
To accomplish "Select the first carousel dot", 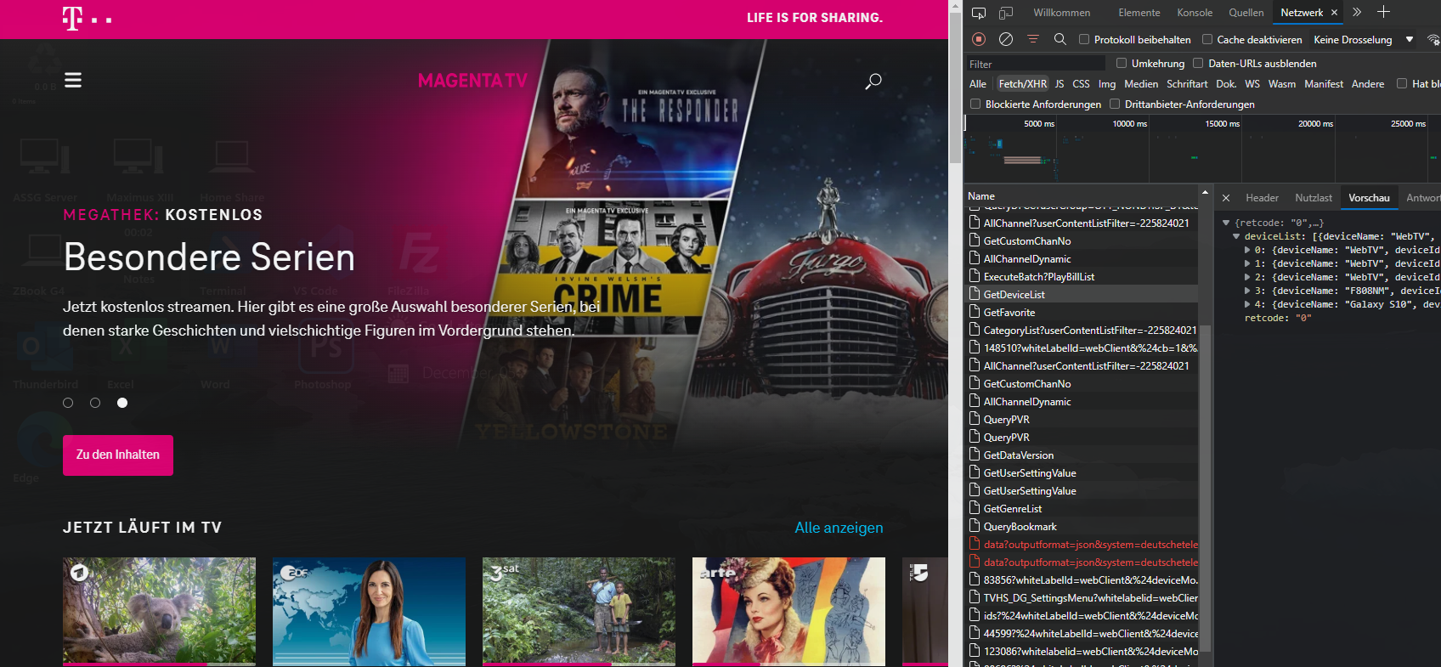I will 68,403.
